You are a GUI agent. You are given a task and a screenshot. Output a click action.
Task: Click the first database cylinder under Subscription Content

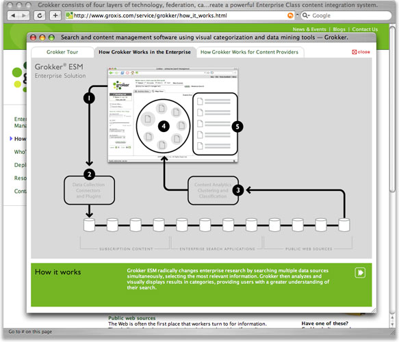click(90, 225)
